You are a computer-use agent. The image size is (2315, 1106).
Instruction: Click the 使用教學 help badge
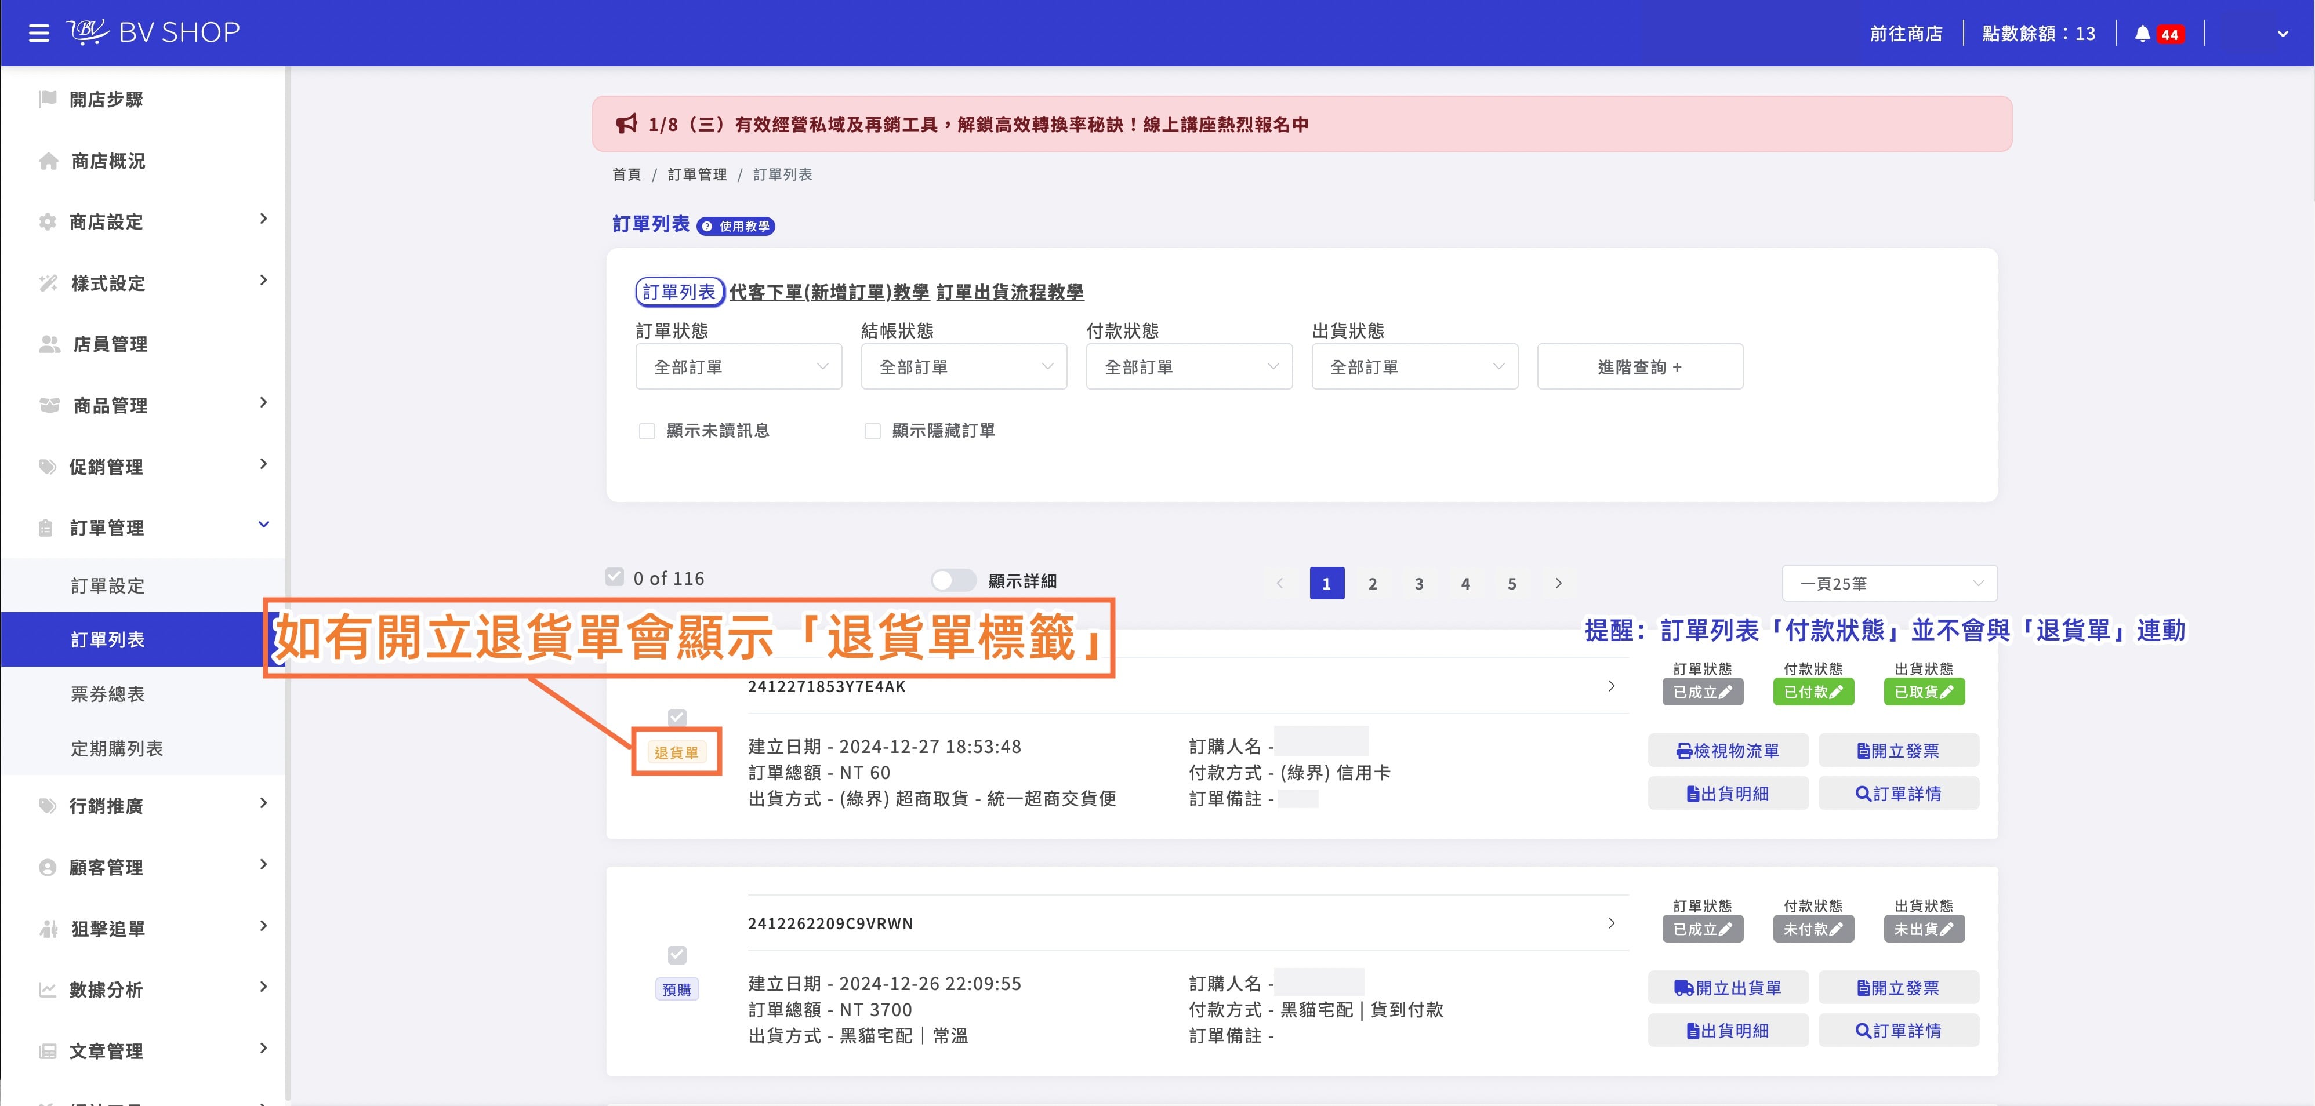[x=736, y=227]
